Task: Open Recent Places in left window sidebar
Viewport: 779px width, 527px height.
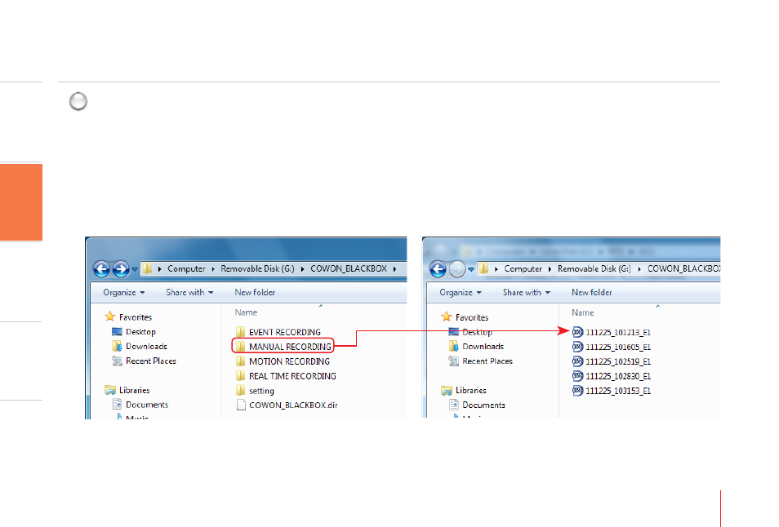Action: (x=144, y=361)
